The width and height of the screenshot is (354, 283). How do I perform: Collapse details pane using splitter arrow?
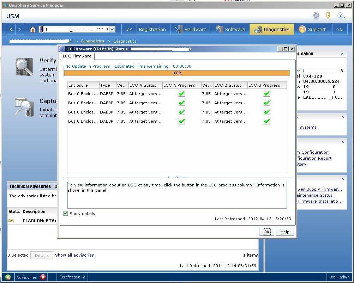[177, 177]
